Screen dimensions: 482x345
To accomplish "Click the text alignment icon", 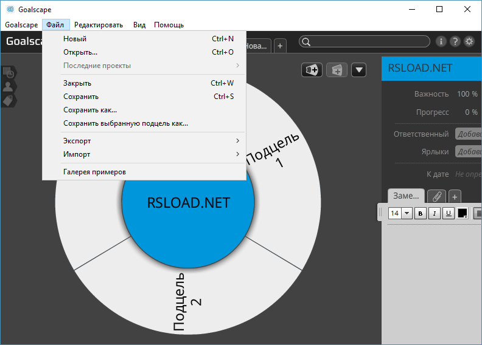I will click(478, 213).
